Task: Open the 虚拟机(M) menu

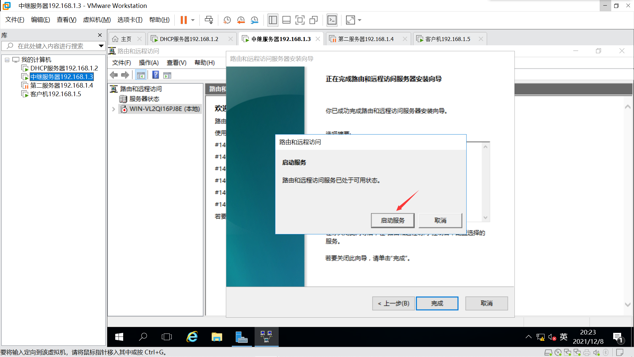Action: point(97,20)
